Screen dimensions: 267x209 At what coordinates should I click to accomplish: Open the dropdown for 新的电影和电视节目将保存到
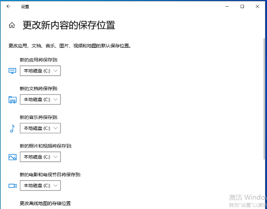click(40, 186)
